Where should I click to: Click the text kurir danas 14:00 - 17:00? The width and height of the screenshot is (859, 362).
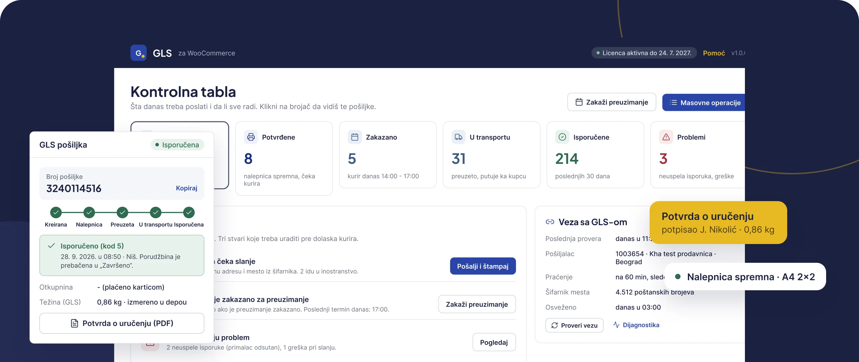pos(383,176)
